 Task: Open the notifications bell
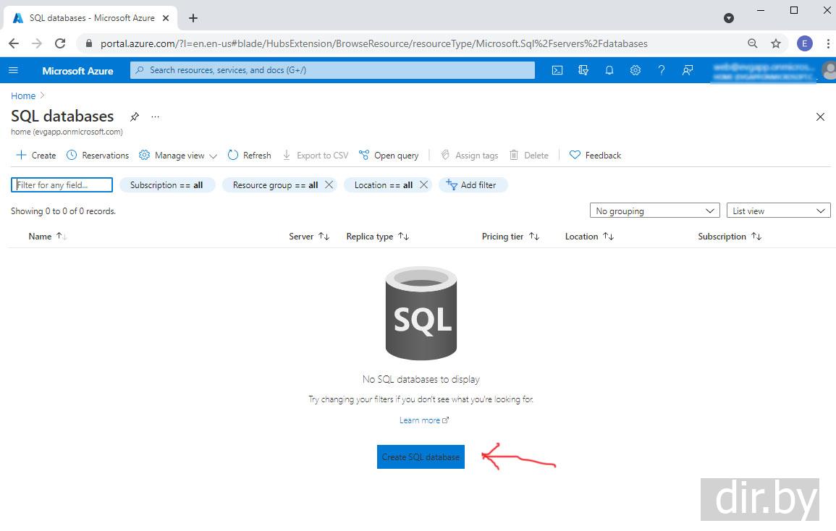coord(609,70)
